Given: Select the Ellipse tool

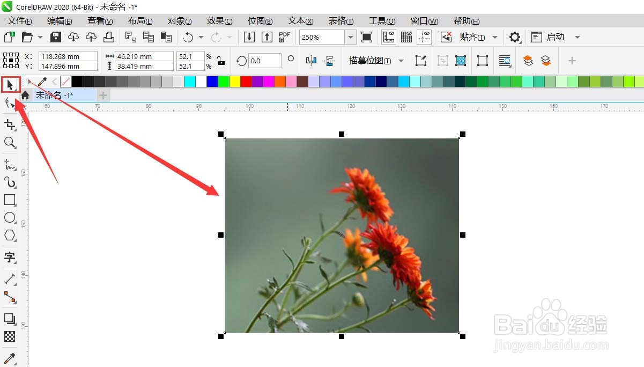Looking at the screenshot, I should tap(10, 218).
